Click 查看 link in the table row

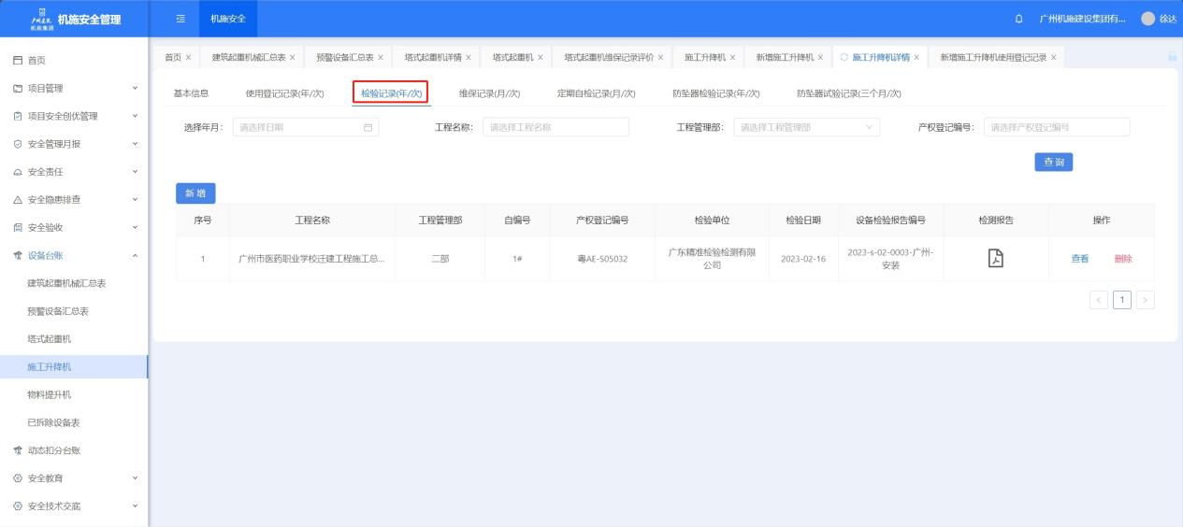tap(1079, 259)
